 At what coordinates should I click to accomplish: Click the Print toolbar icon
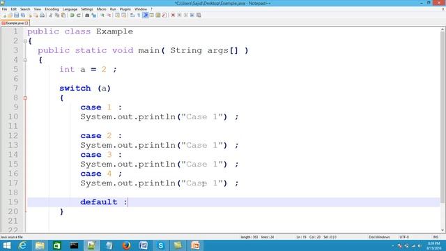(42, 15)
